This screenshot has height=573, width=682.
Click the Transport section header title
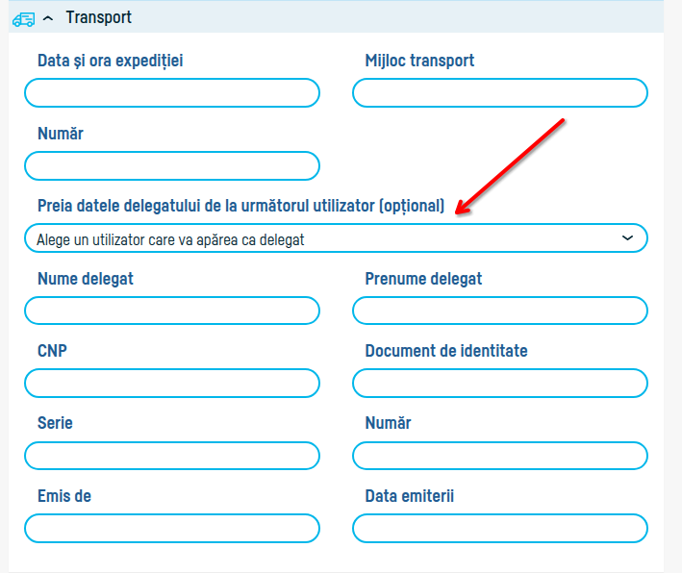(x=98, y=17)
